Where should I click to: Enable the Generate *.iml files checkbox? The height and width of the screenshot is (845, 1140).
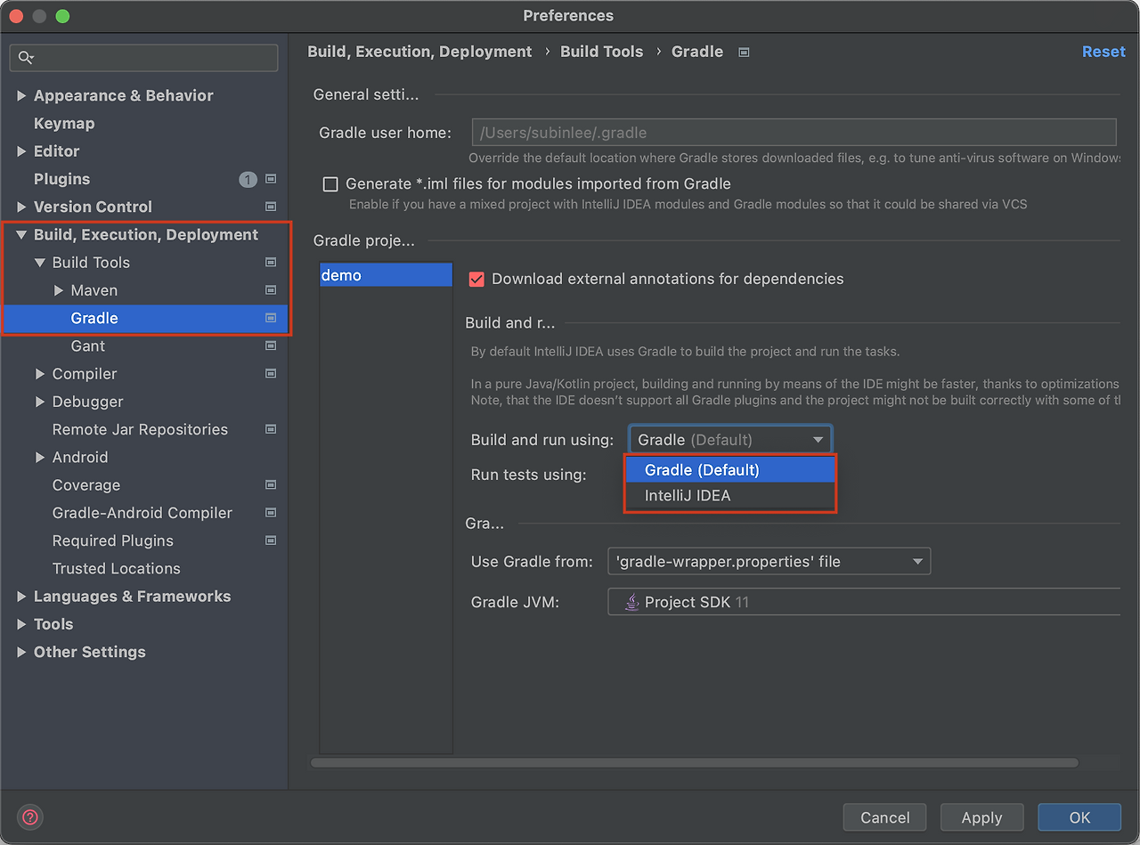click(x=330, y=183)
